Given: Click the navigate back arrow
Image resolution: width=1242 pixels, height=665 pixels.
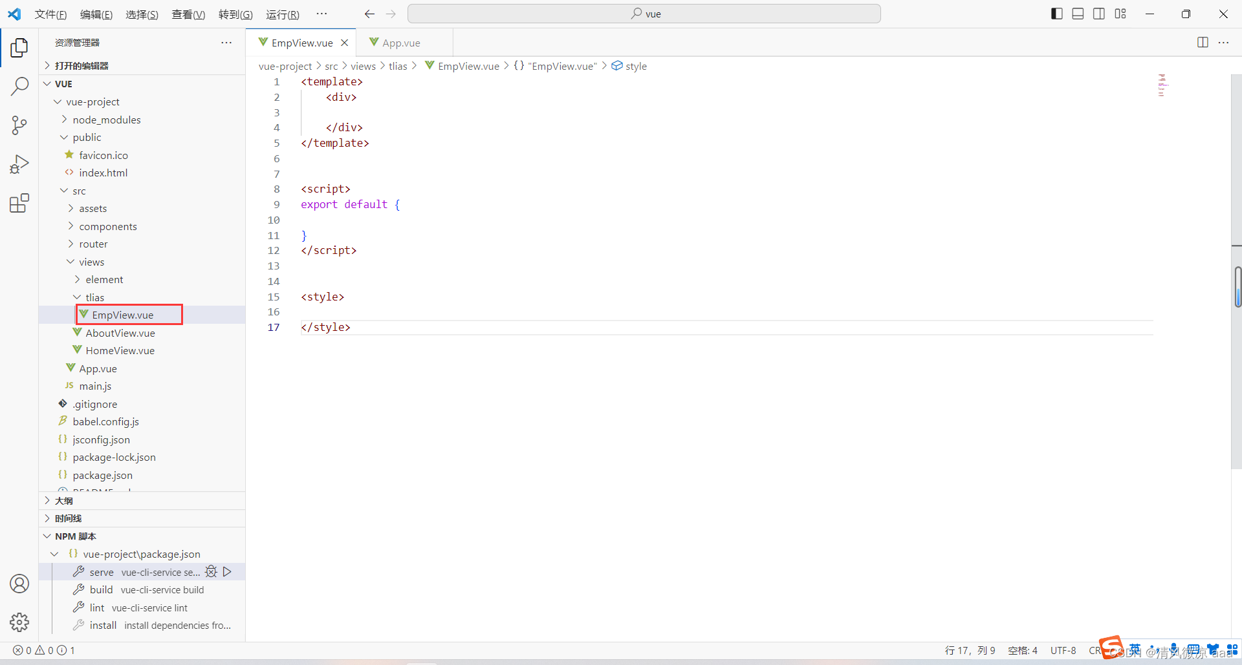Looking at the screenshot, I should coord(369,14).
